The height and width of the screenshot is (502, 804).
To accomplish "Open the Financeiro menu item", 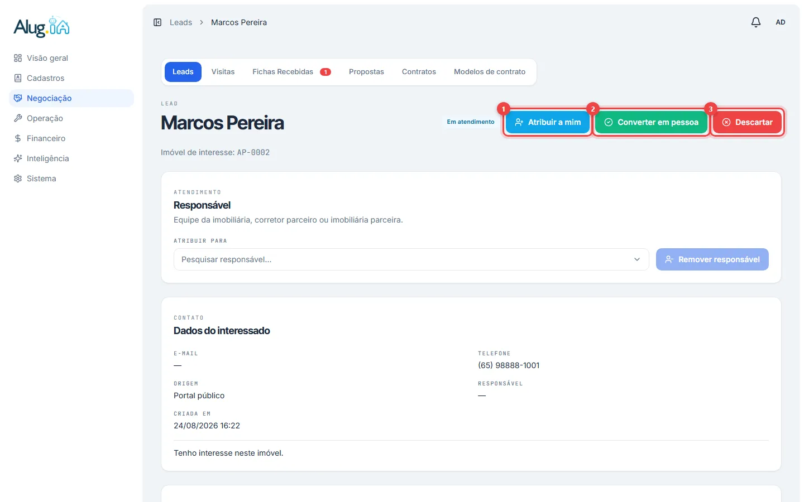I will point(71,138).
